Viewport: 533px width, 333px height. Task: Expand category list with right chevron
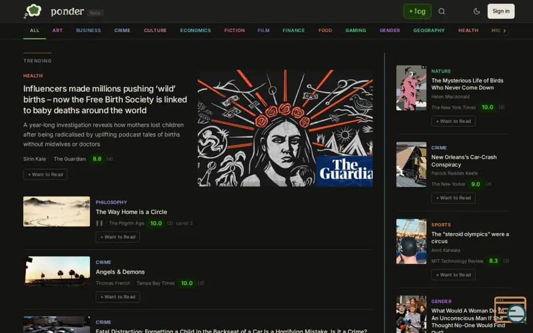pyautogui.click(x=504, y=31)
